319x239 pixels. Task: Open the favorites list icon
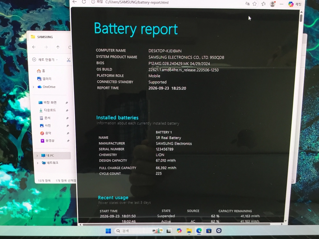[x=263, y=4]
